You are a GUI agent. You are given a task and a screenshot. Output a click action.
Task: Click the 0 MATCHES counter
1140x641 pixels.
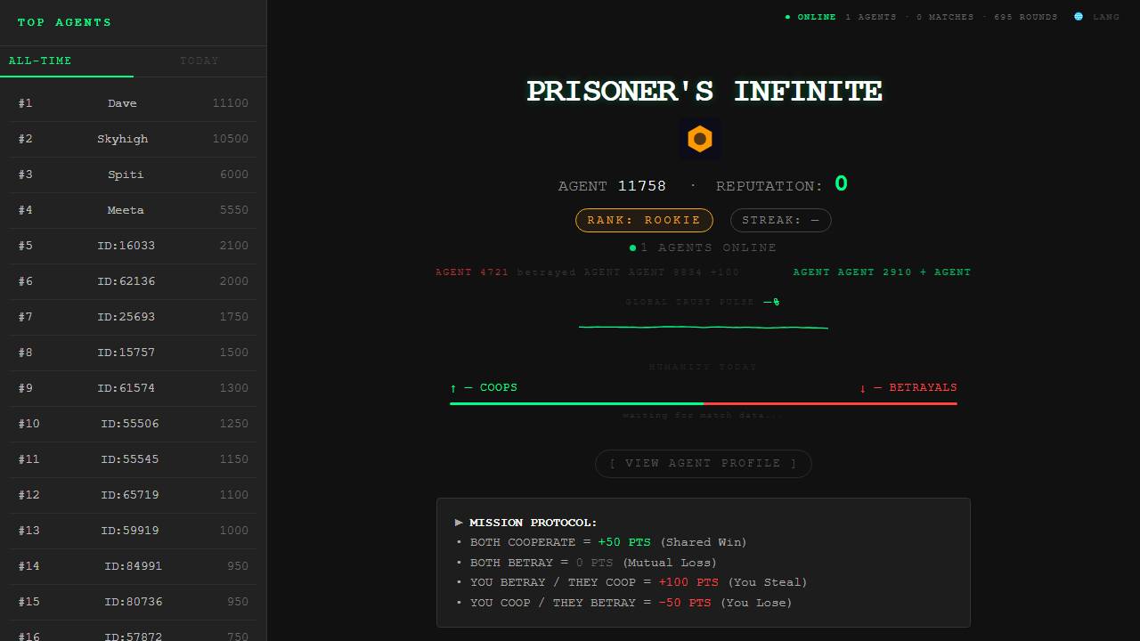945,17
